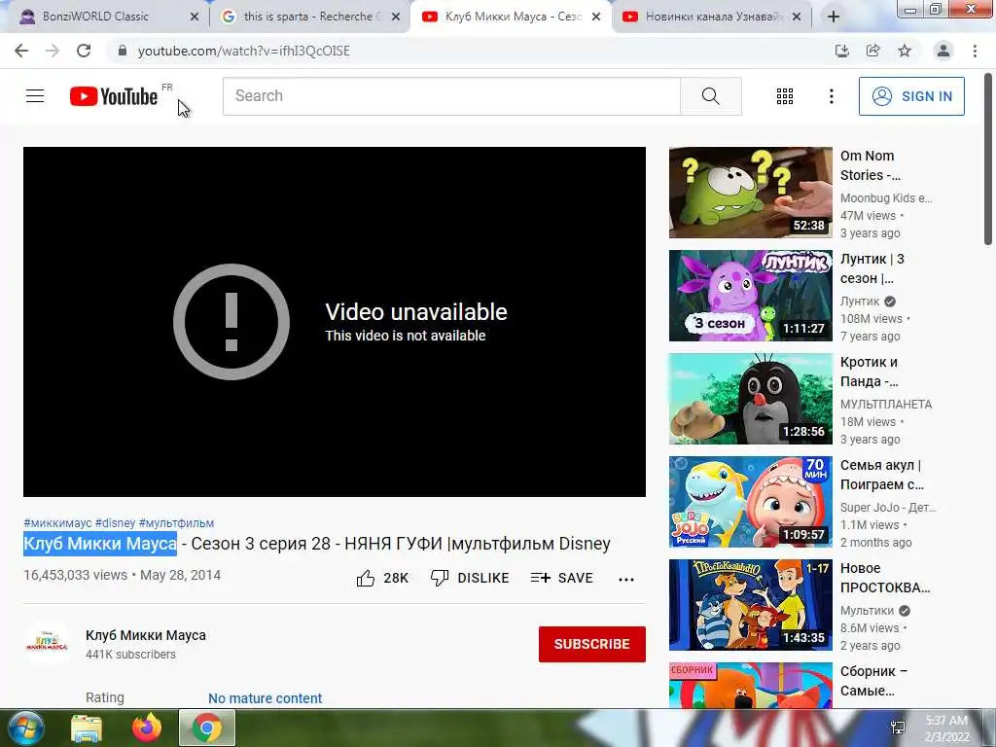Click the Лунтик | 3 сезон title
The height and width of the screenshot is (747, 996).
coord(872,268)
